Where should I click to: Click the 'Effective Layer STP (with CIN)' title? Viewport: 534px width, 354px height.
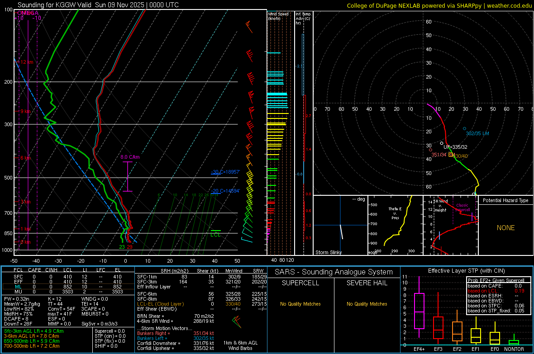466,271
